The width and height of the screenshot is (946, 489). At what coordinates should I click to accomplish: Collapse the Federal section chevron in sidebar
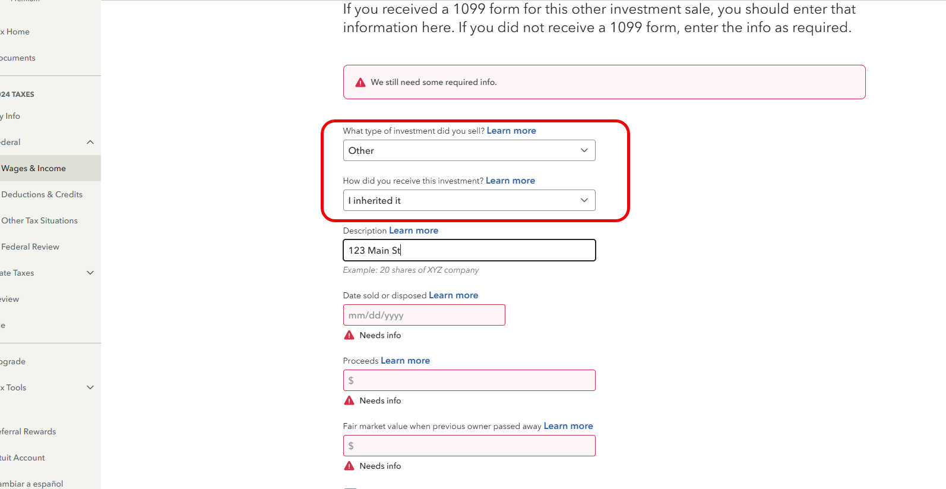tap(90, 142)
